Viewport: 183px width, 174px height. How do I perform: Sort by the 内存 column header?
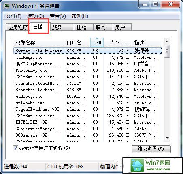(118, 43)
